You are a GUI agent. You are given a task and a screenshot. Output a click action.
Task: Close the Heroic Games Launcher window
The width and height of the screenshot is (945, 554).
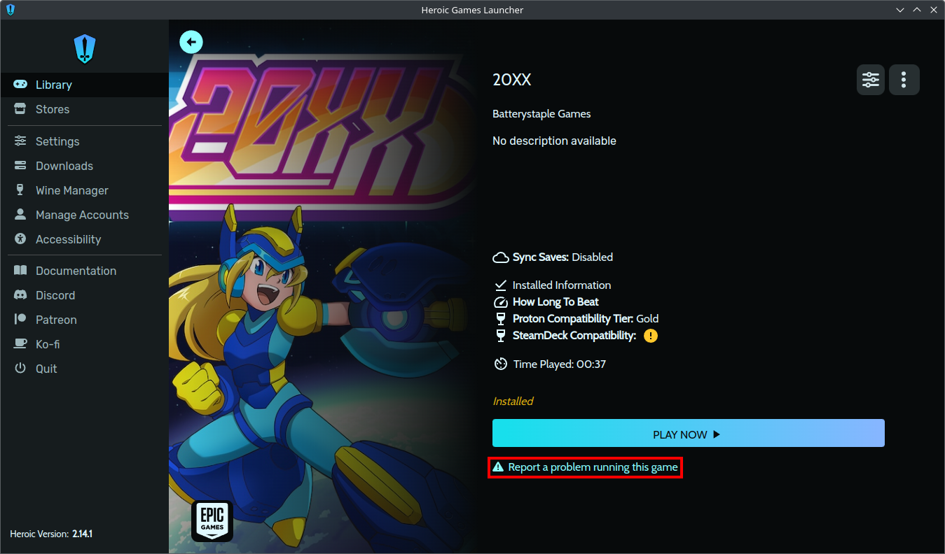[x=934, y=10]
